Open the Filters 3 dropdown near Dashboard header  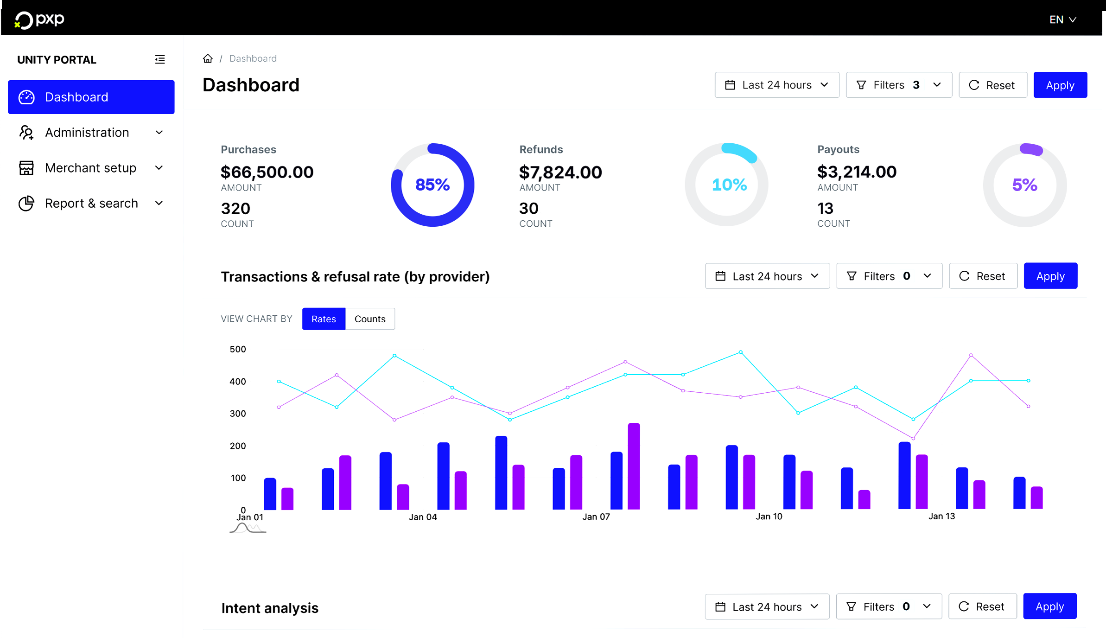[898, 85]
